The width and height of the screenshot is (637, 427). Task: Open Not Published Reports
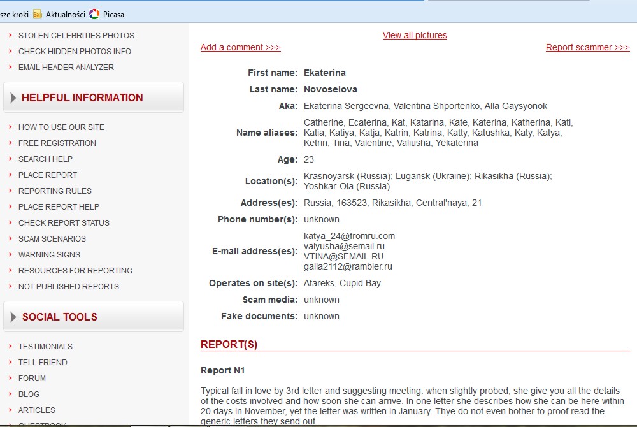(x=69, y=287)
